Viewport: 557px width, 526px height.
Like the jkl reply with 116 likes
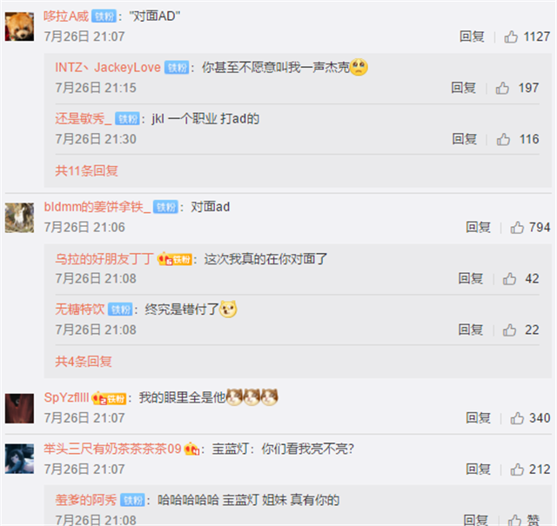click(503, 139)
